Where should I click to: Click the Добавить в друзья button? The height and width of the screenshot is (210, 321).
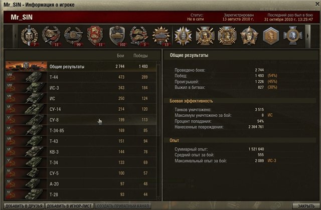(24, 206)
